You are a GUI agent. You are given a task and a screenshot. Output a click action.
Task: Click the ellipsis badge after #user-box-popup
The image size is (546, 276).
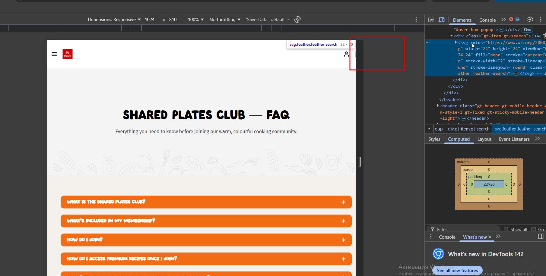[501, 30]
